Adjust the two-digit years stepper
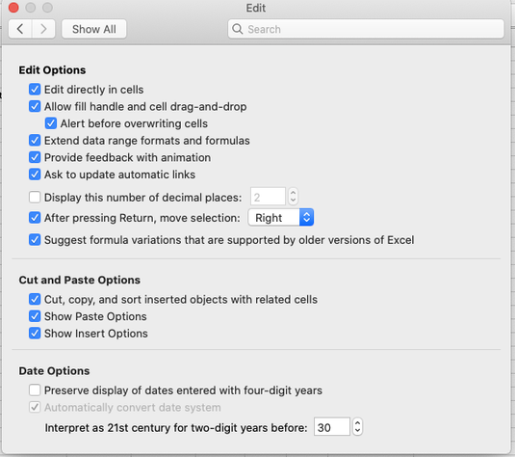Viewport: 515px width, 457px height. point(358,427)
